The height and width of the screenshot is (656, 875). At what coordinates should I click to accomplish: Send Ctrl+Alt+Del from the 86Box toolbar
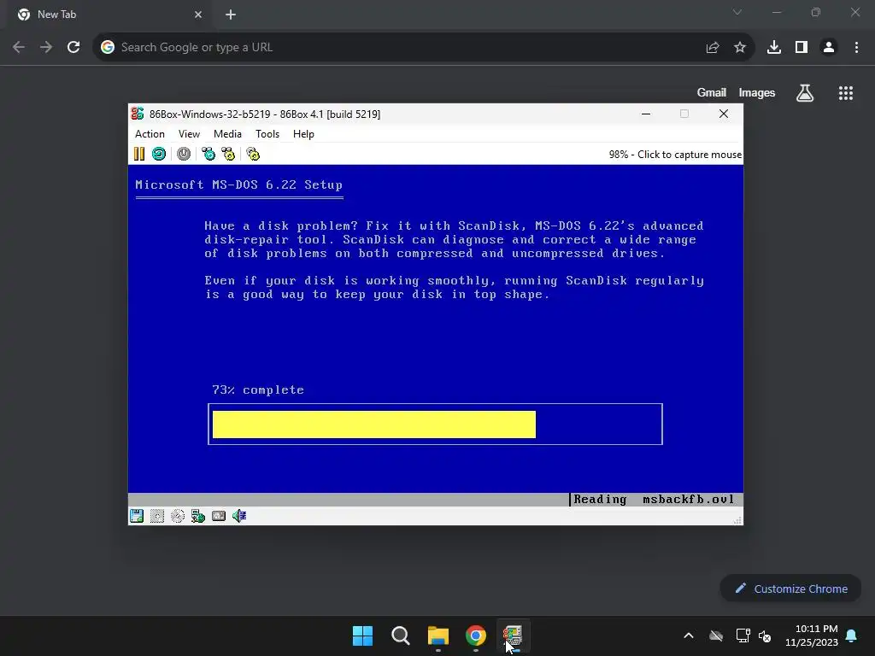(x=208, y=154)
